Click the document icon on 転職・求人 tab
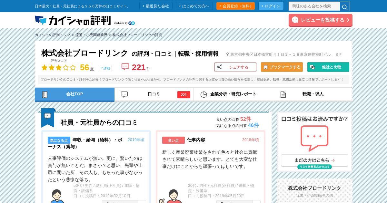Screen dimensions: 387x203 [283, 94]
